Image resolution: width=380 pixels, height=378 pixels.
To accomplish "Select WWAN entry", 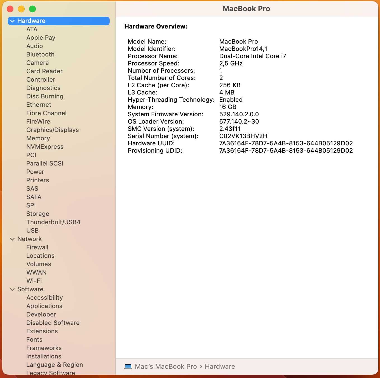I will point(36,273).
